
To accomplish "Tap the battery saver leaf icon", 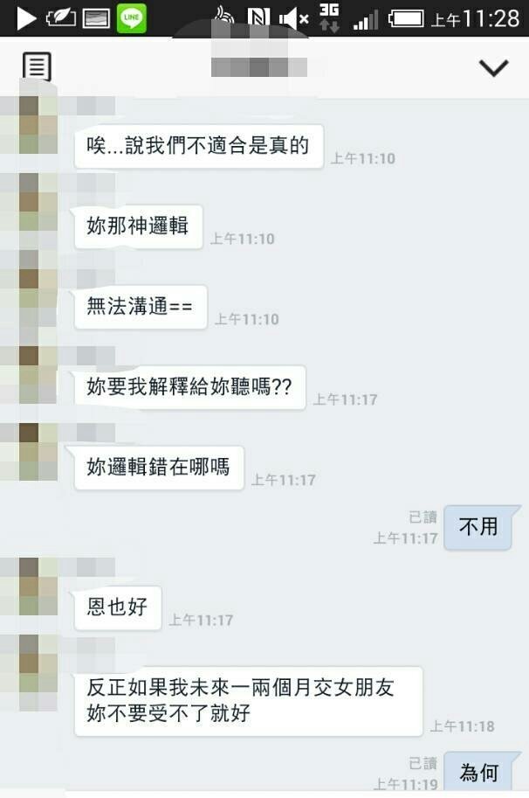I will (x=61, y=19).
